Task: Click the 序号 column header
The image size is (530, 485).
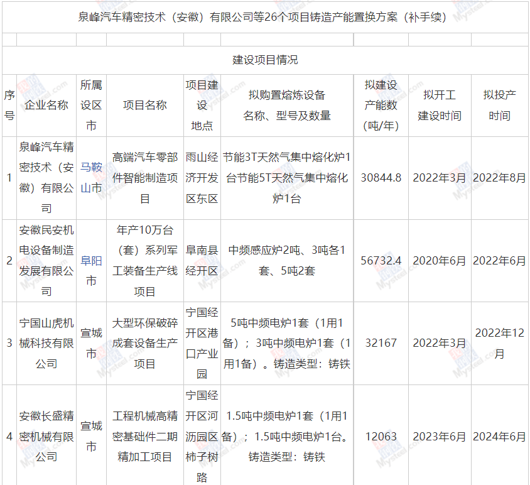Action: 9,105
